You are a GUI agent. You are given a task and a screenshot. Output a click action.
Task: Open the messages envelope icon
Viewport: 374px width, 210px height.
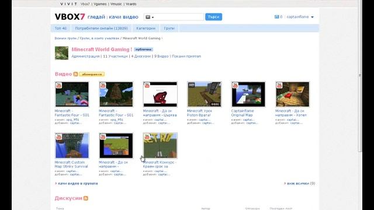[x=276, y=17]
